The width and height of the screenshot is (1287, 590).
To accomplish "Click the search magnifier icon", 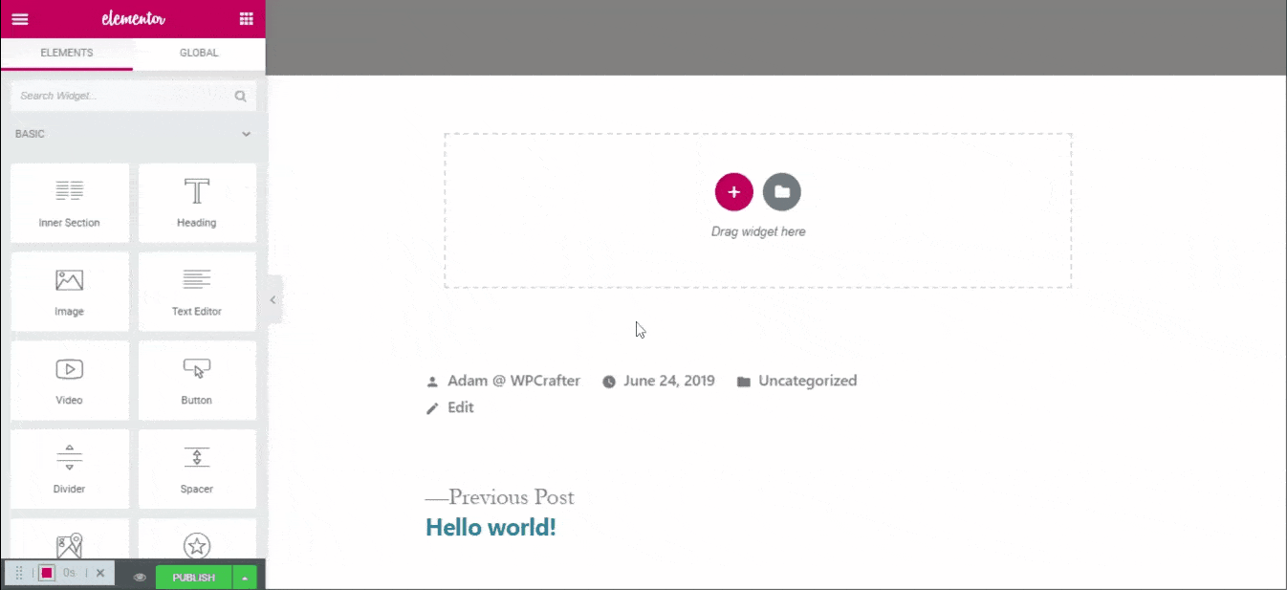I will 240,96.
